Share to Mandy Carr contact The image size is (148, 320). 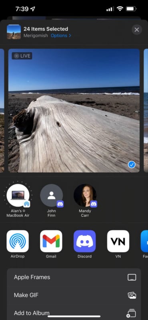pos(85,195)
